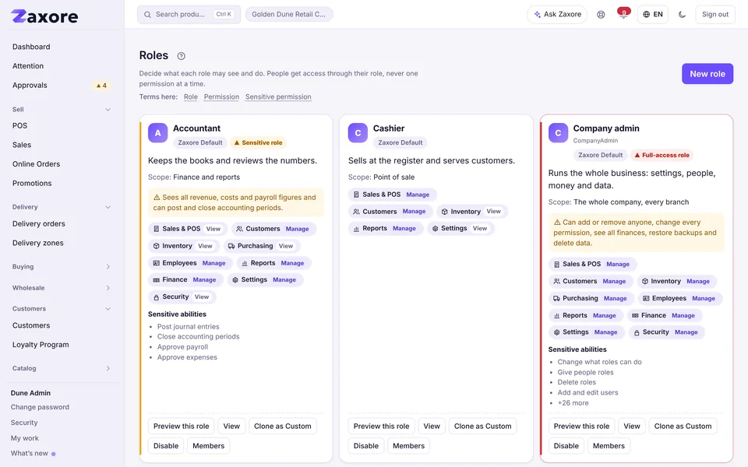Screen dimensions: 748x467
Task: Click Cashier's Reports Manage chip
Action: (386, 229)
